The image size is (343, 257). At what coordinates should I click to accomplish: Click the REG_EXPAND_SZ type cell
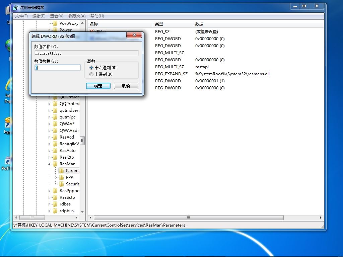tap(171, 74)
